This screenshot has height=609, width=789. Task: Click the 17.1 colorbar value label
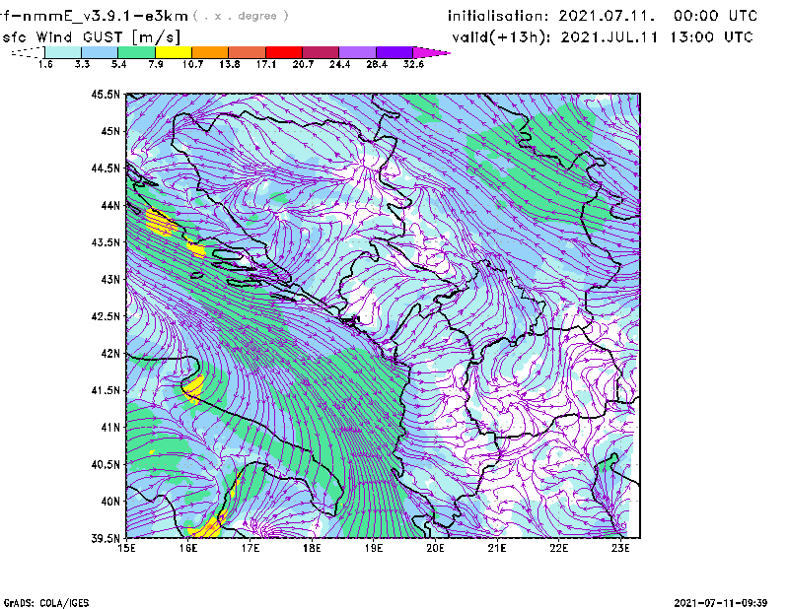[x=265, y=64]
